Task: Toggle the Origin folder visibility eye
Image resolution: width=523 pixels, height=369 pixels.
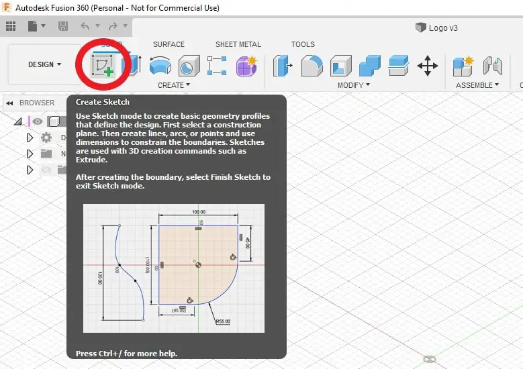Action: point(46,170)
